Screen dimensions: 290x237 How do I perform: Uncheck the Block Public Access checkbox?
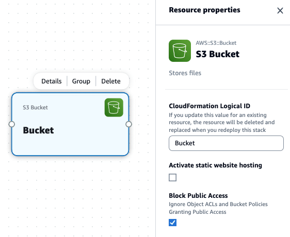point(172,223)
